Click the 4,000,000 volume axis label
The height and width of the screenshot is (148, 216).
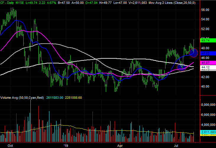208,125
